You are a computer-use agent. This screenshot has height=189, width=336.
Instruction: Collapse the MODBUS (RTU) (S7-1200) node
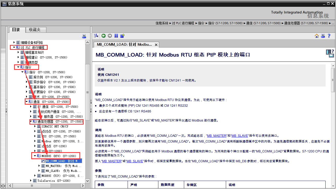(x=35, y=156)
